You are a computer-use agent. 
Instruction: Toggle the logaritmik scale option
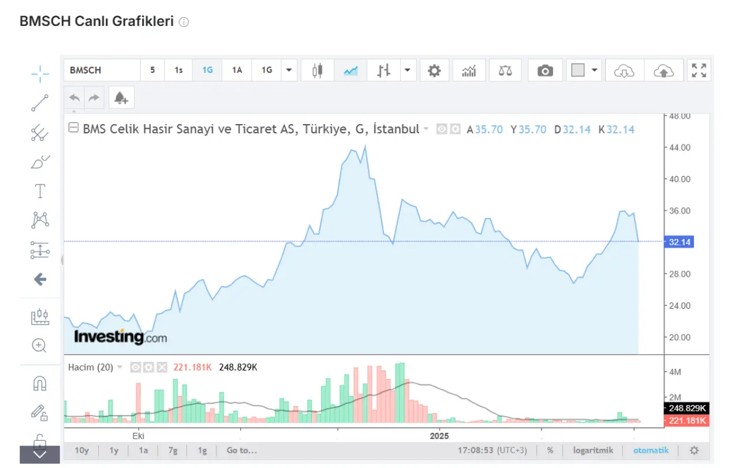pos(593,450)
